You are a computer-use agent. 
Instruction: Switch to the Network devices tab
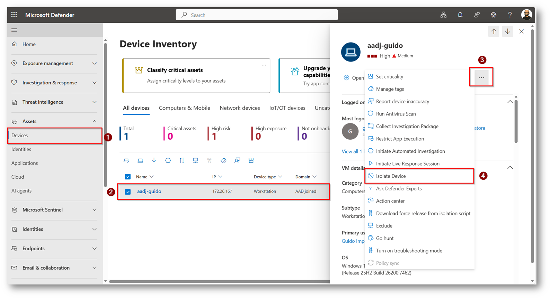tap(240, 108)
